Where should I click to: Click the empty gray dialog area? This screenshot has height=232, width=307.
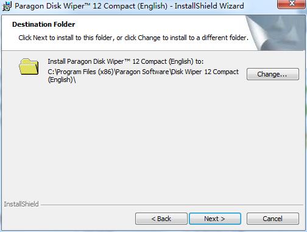(x=153, y=142)
